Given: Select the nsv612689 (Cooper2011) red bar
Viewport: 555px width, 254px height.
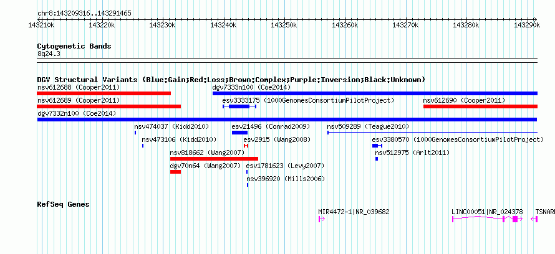Looking at the screenshot, I should [x=109, y=106].
